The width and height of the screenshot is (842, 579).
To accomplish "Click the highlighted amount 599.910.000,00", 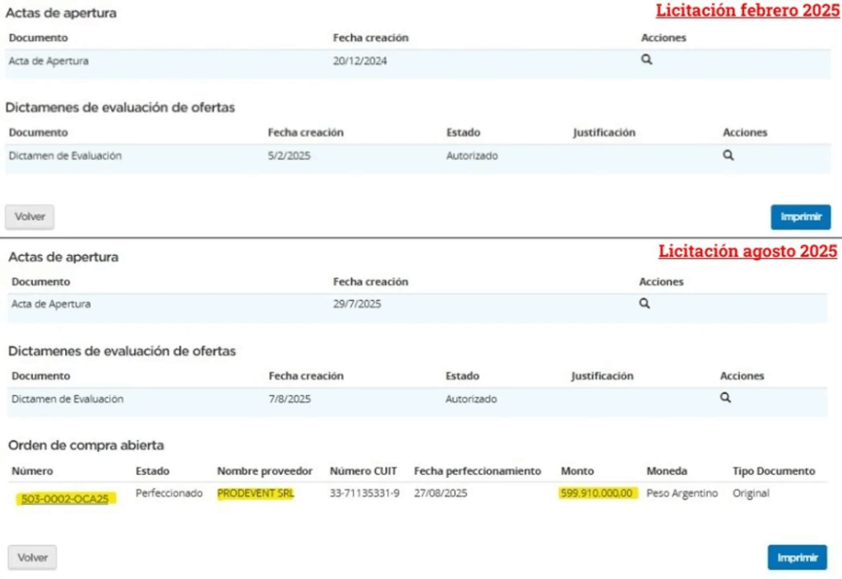I will pyautogui.click(x=598, y=493).
